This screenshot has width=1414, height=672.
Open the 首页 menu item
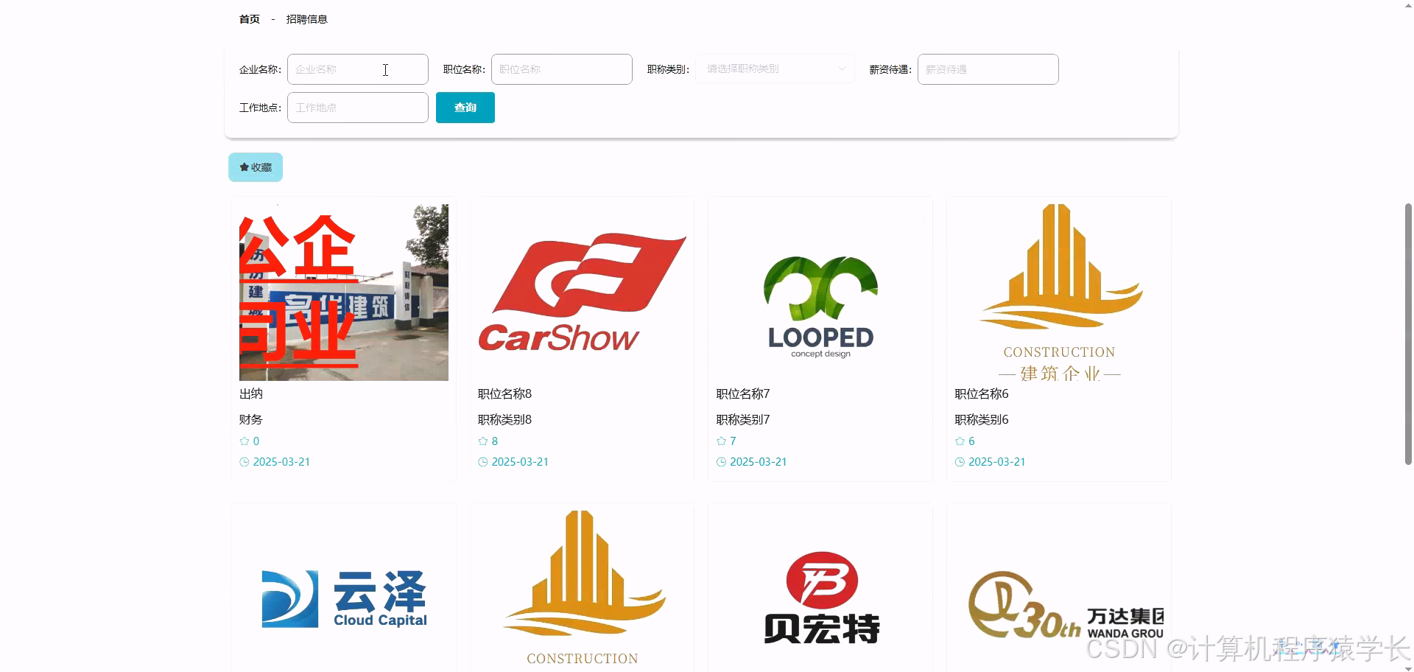coord(248,19)
